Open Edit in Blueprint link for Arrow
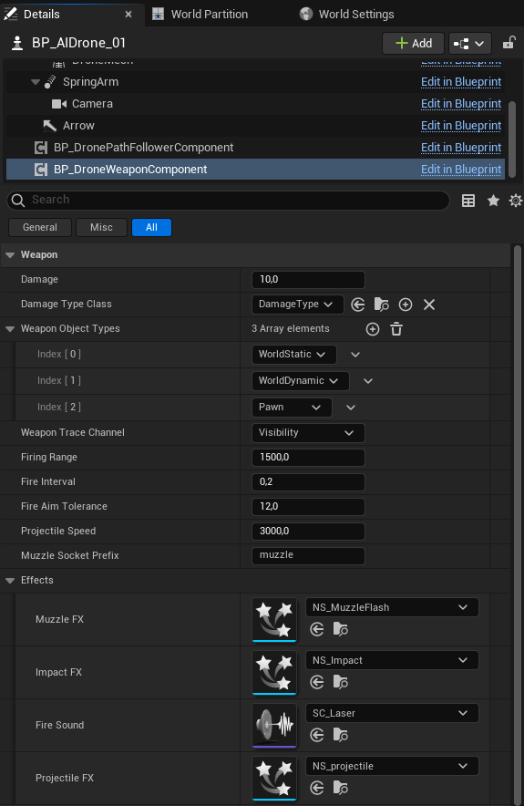Screen dimensions: 524x806 coord(461,126)
